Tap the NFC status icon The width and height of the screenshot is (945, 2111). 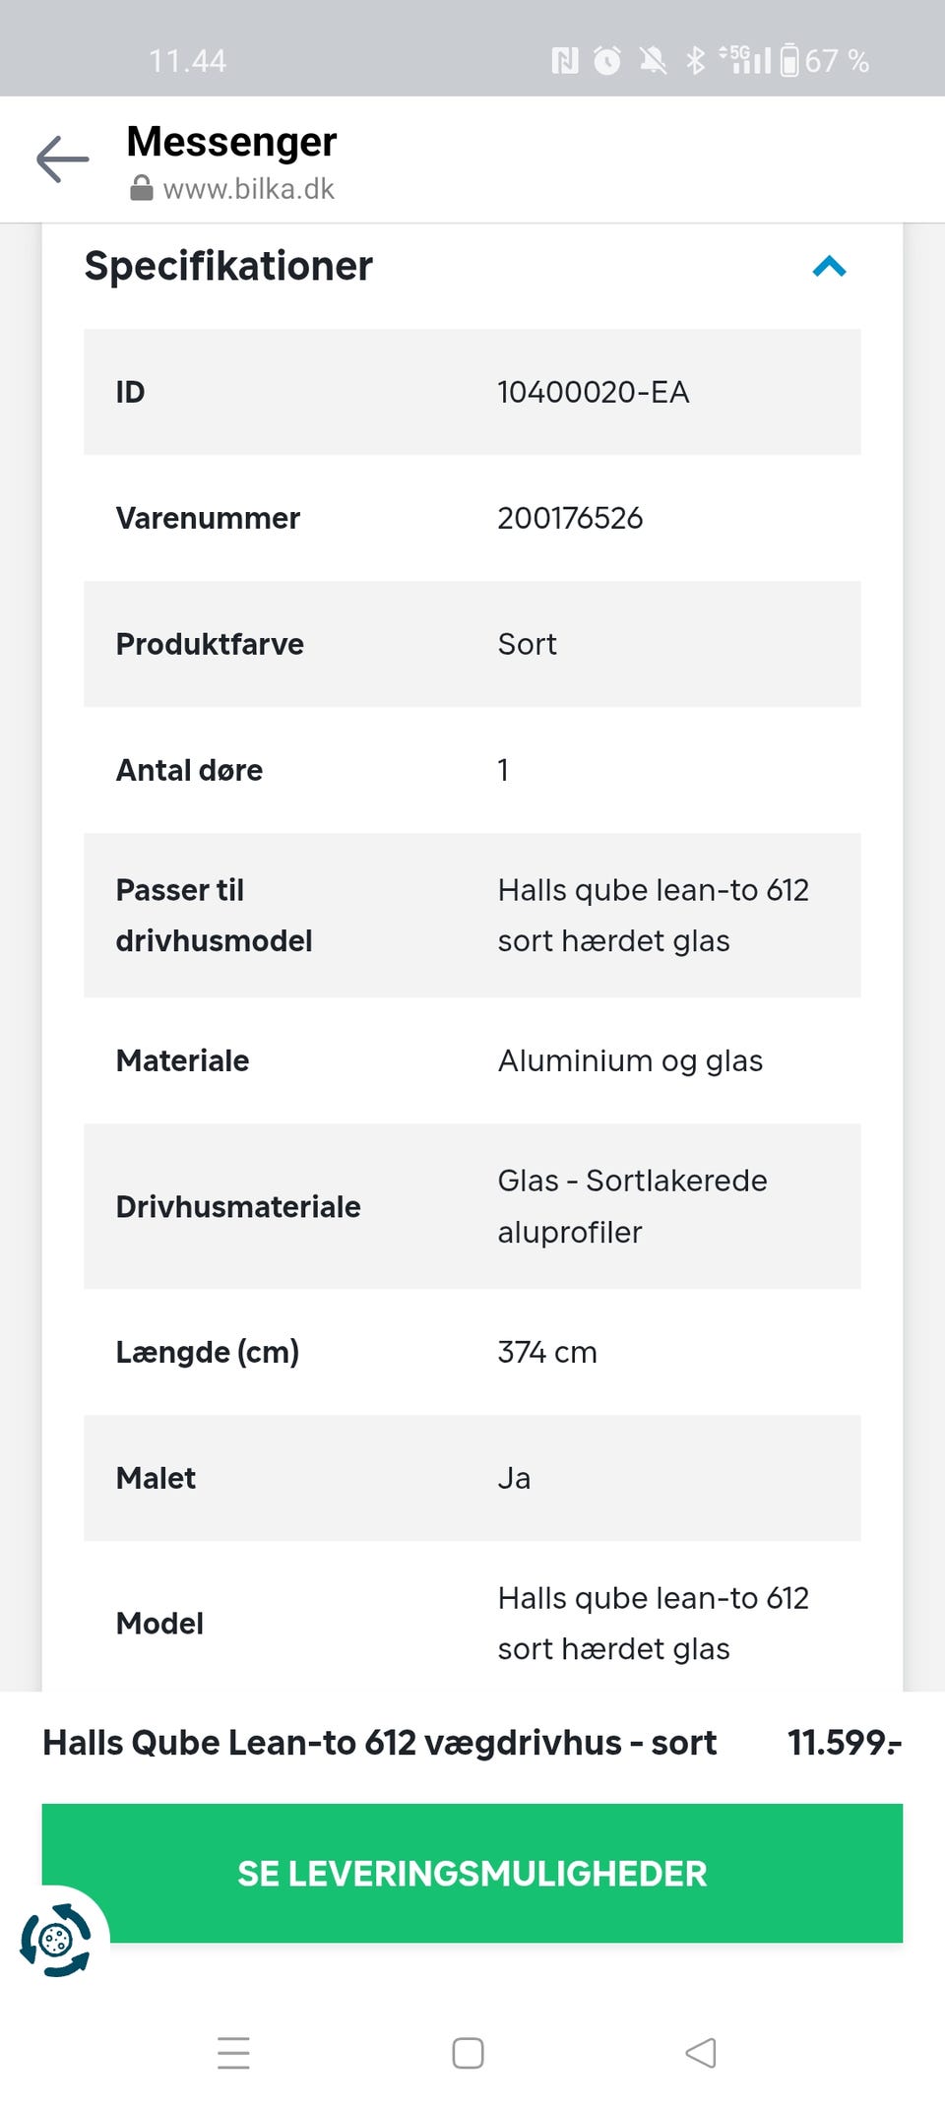click(x=565, y=61)
